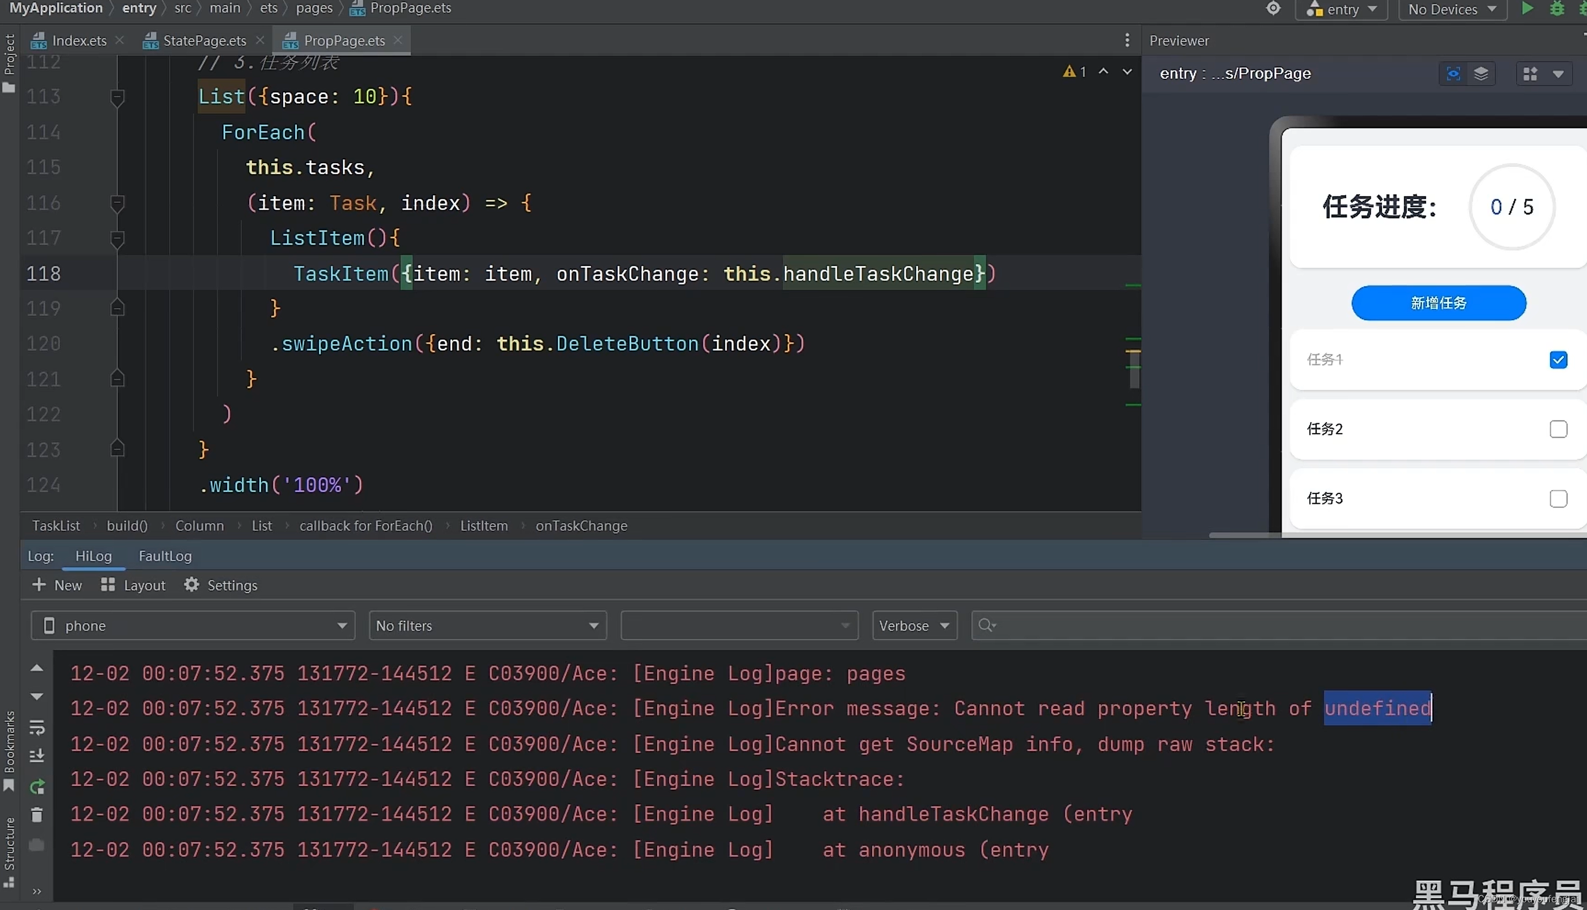Click breadcrumb callback for ForEach()
Viewport: 1587px width, 910px height.
(x=365, y=526)
